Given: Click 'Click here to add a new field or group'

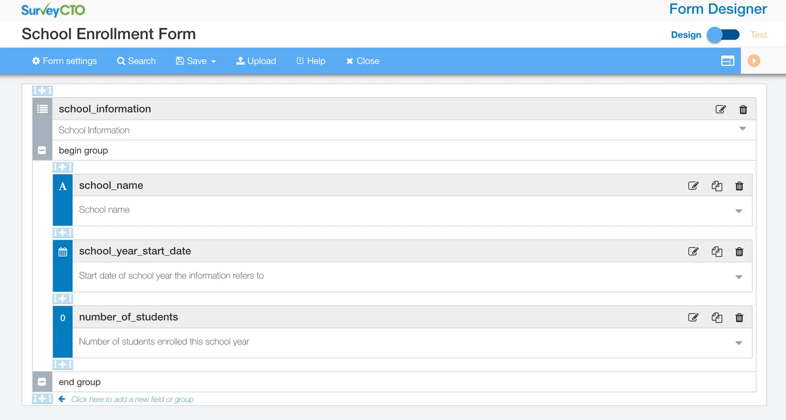Looking at the screenshot, I should point(133,399).
